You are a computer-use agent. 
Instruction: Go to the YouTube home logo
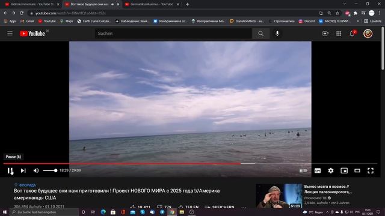pos(32,34)
